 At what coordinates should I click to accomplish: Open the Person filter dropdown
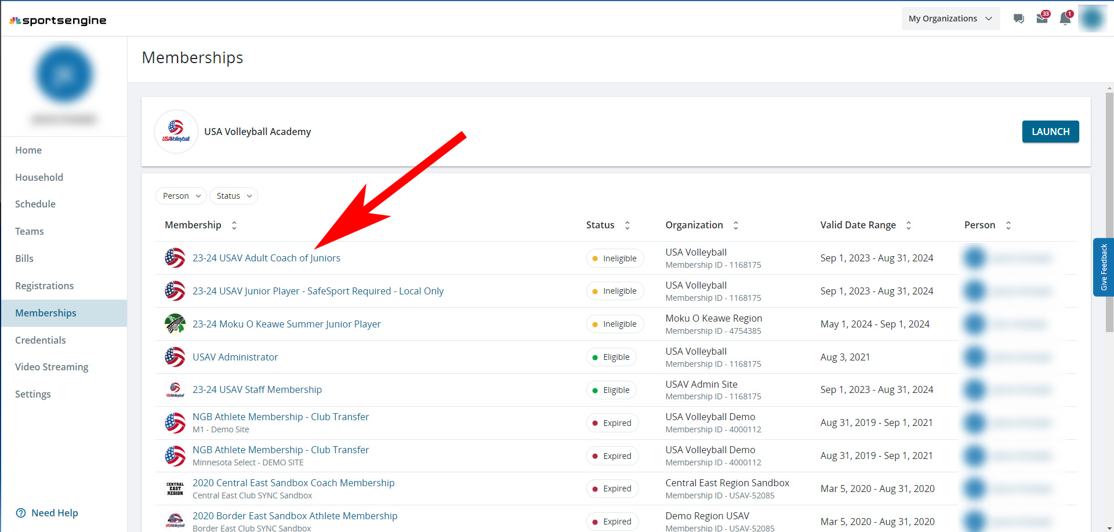click(181, 196)
